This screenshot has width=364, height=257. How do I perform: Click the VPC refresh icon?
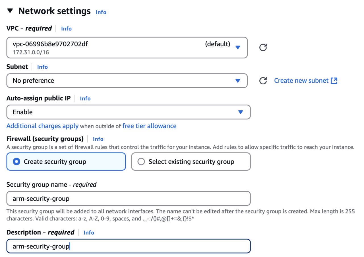(x=263, y=47)
